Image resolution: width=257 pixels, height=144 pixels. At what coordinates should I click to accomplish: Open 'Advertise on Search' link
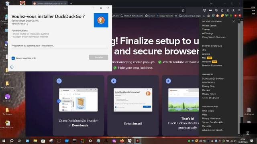[x=212, y=130]
